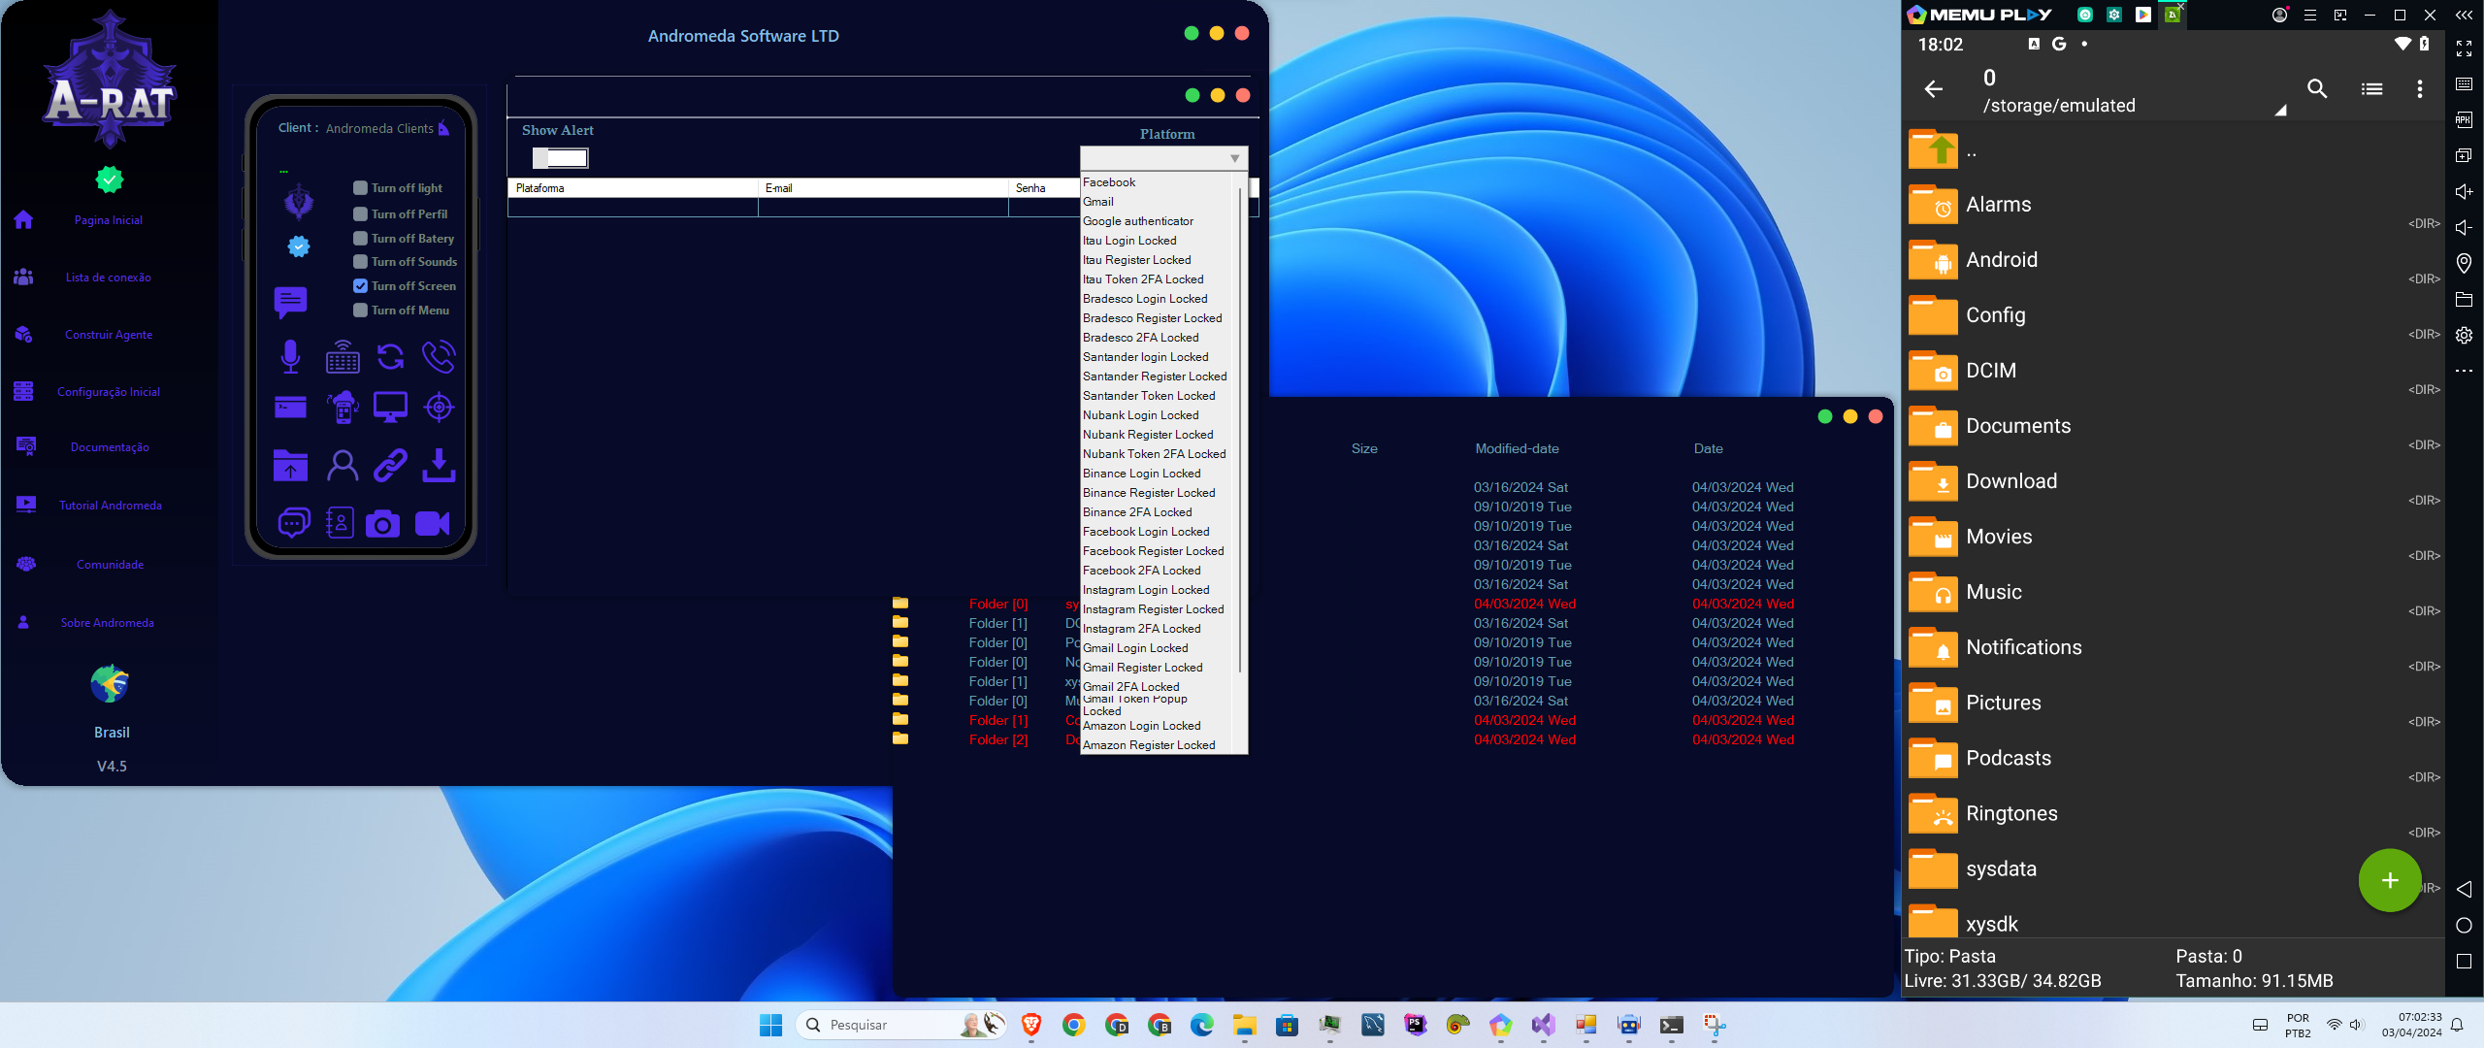Click the video camera icon in phone panel
Viewport: 2484px width, 1048px height.
point(432,524)
